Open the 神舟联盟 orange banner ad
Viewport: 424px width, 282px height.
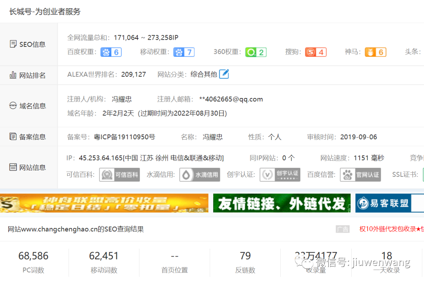pos(104,203)
